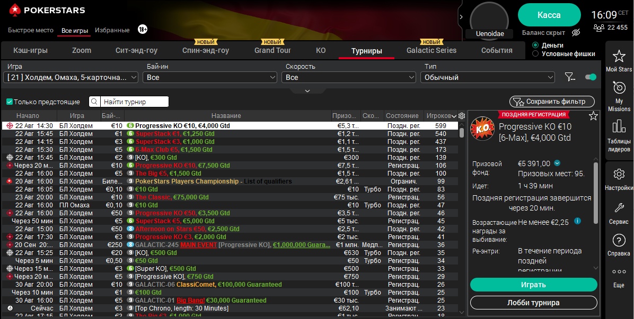Click the 8-max badge on Afternoon on Stars row
Image resolution: width=634 pixels, height=319 pixels.
(x=130, y=229)
